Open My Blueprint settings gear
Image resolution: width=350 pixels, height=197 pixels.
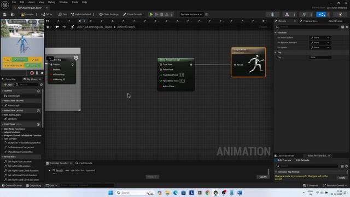pos(41,85)
